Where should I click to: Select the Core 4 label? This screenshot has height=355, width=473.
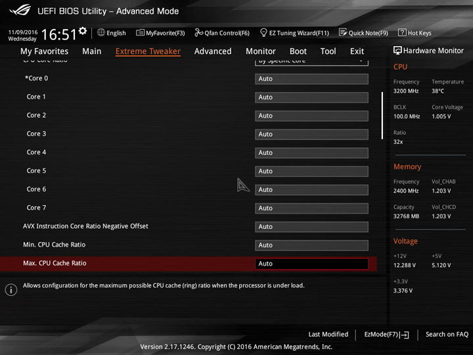point(36,152)
